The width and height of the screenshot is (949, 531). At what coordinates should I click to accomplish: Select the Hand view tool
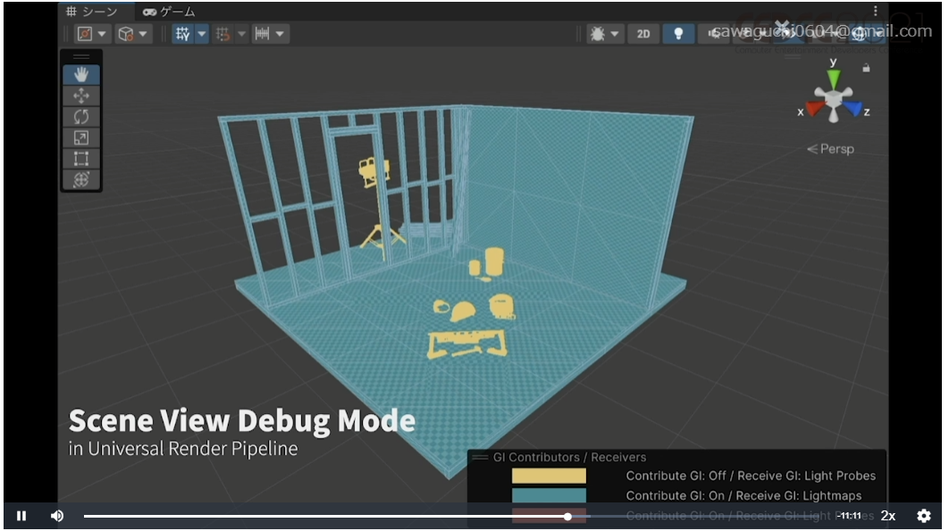pyautogui.click(x=81, y=74)
